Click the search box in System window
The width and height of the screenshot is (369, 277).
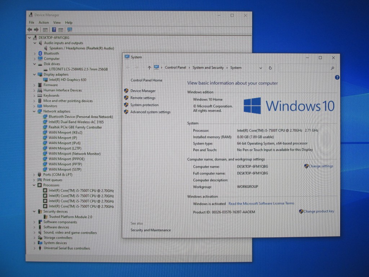307,68
